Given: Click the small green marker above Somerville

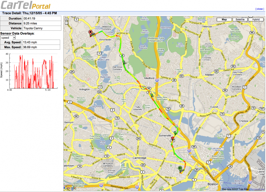Looking at the screenshot, I should pos(175,133).
